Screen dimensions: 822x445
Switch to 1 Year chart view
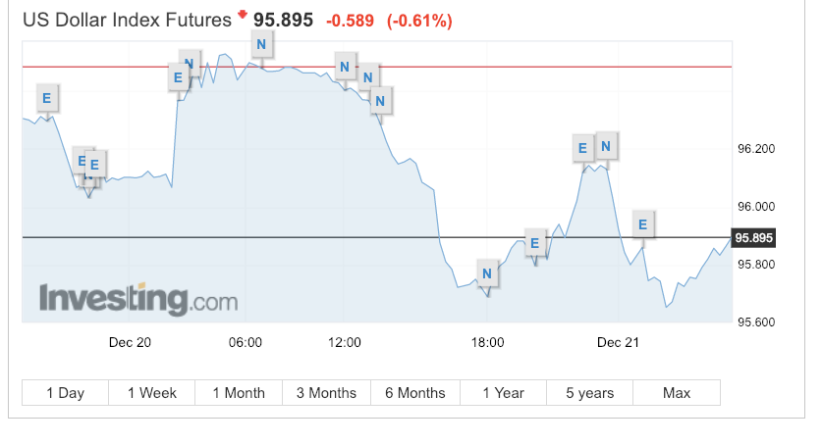click(x=503, y=393)
